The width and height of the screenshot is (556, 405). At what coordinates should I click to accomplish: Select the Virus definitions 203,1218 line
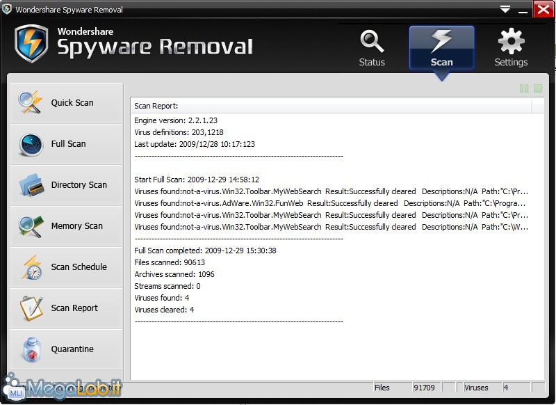click(179, 132)
